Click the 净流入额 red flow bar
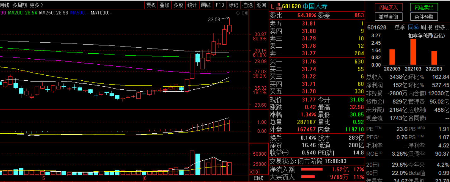This screenshot has width=450, height=182. click(x=312, y=169)
